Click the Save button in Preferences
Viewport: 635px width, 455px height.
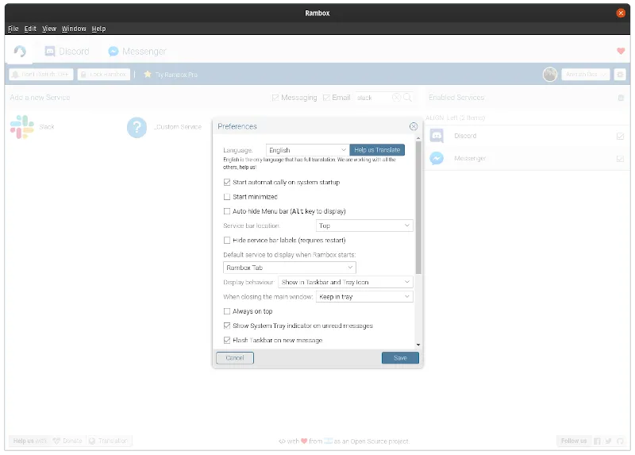[x=400, y=358]
